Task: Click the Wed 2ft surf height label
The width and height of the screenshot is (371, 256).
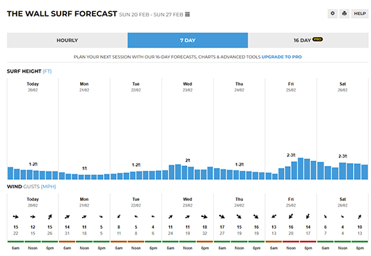Action: [x=188, y=160]
